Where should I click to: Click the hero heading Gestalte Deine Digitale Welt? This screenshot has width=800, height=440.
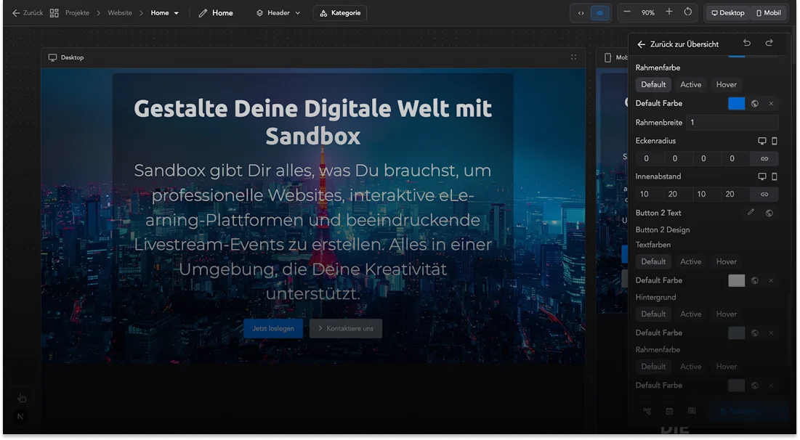312,123
